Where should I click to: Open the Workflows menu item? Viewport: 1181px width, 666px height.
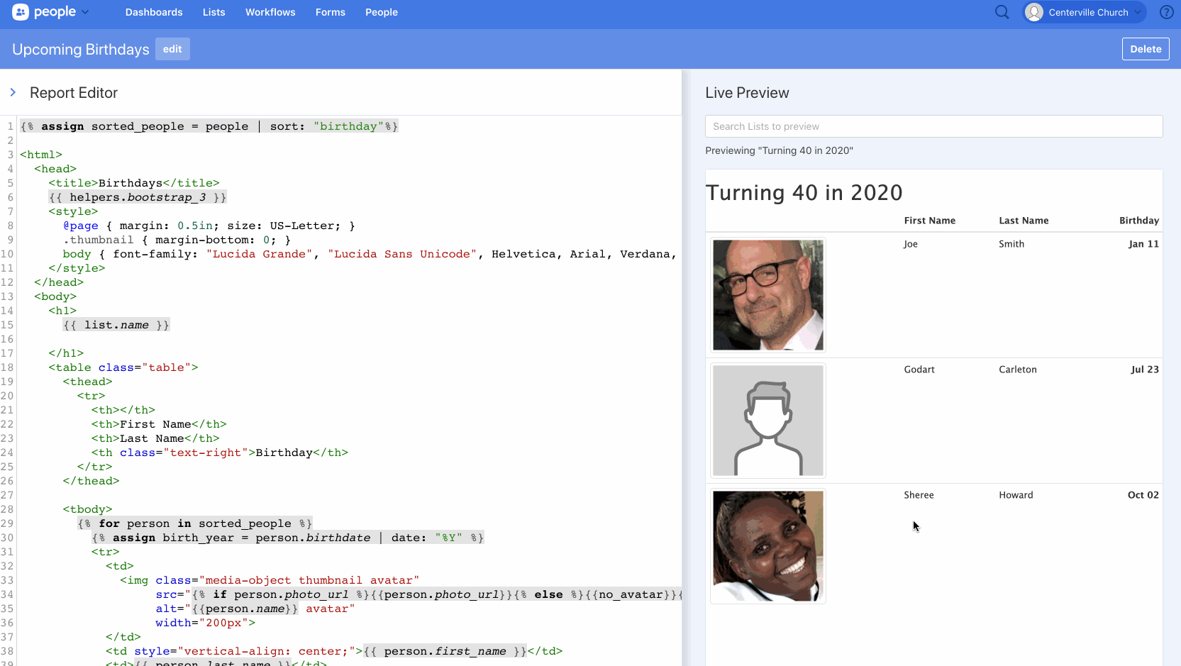(270, 12)
